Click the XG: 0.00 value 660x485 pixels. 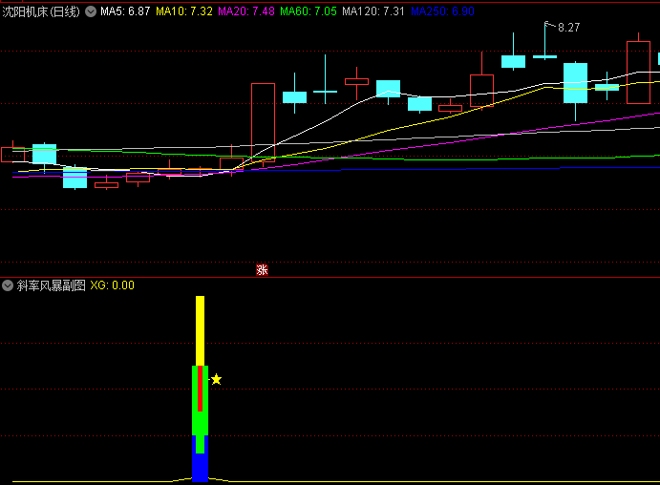pos(112,285)
